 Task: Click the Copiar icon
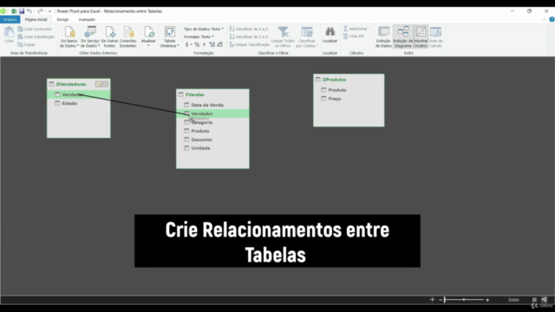click(x=21, y=44)
